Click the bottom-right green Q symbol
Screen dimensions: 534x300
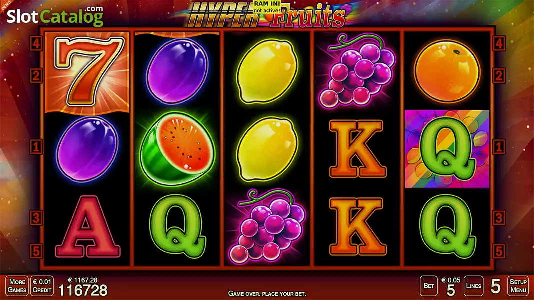[x=447, y=227]
